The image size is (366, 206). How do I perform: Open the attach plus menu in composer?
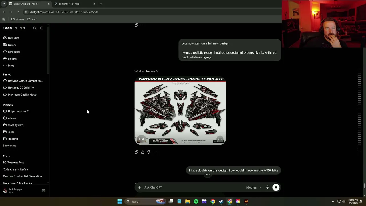click(x=140, y=187)
